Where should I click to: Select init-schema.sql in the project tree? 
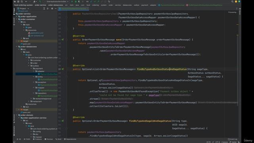coord(37,36)
